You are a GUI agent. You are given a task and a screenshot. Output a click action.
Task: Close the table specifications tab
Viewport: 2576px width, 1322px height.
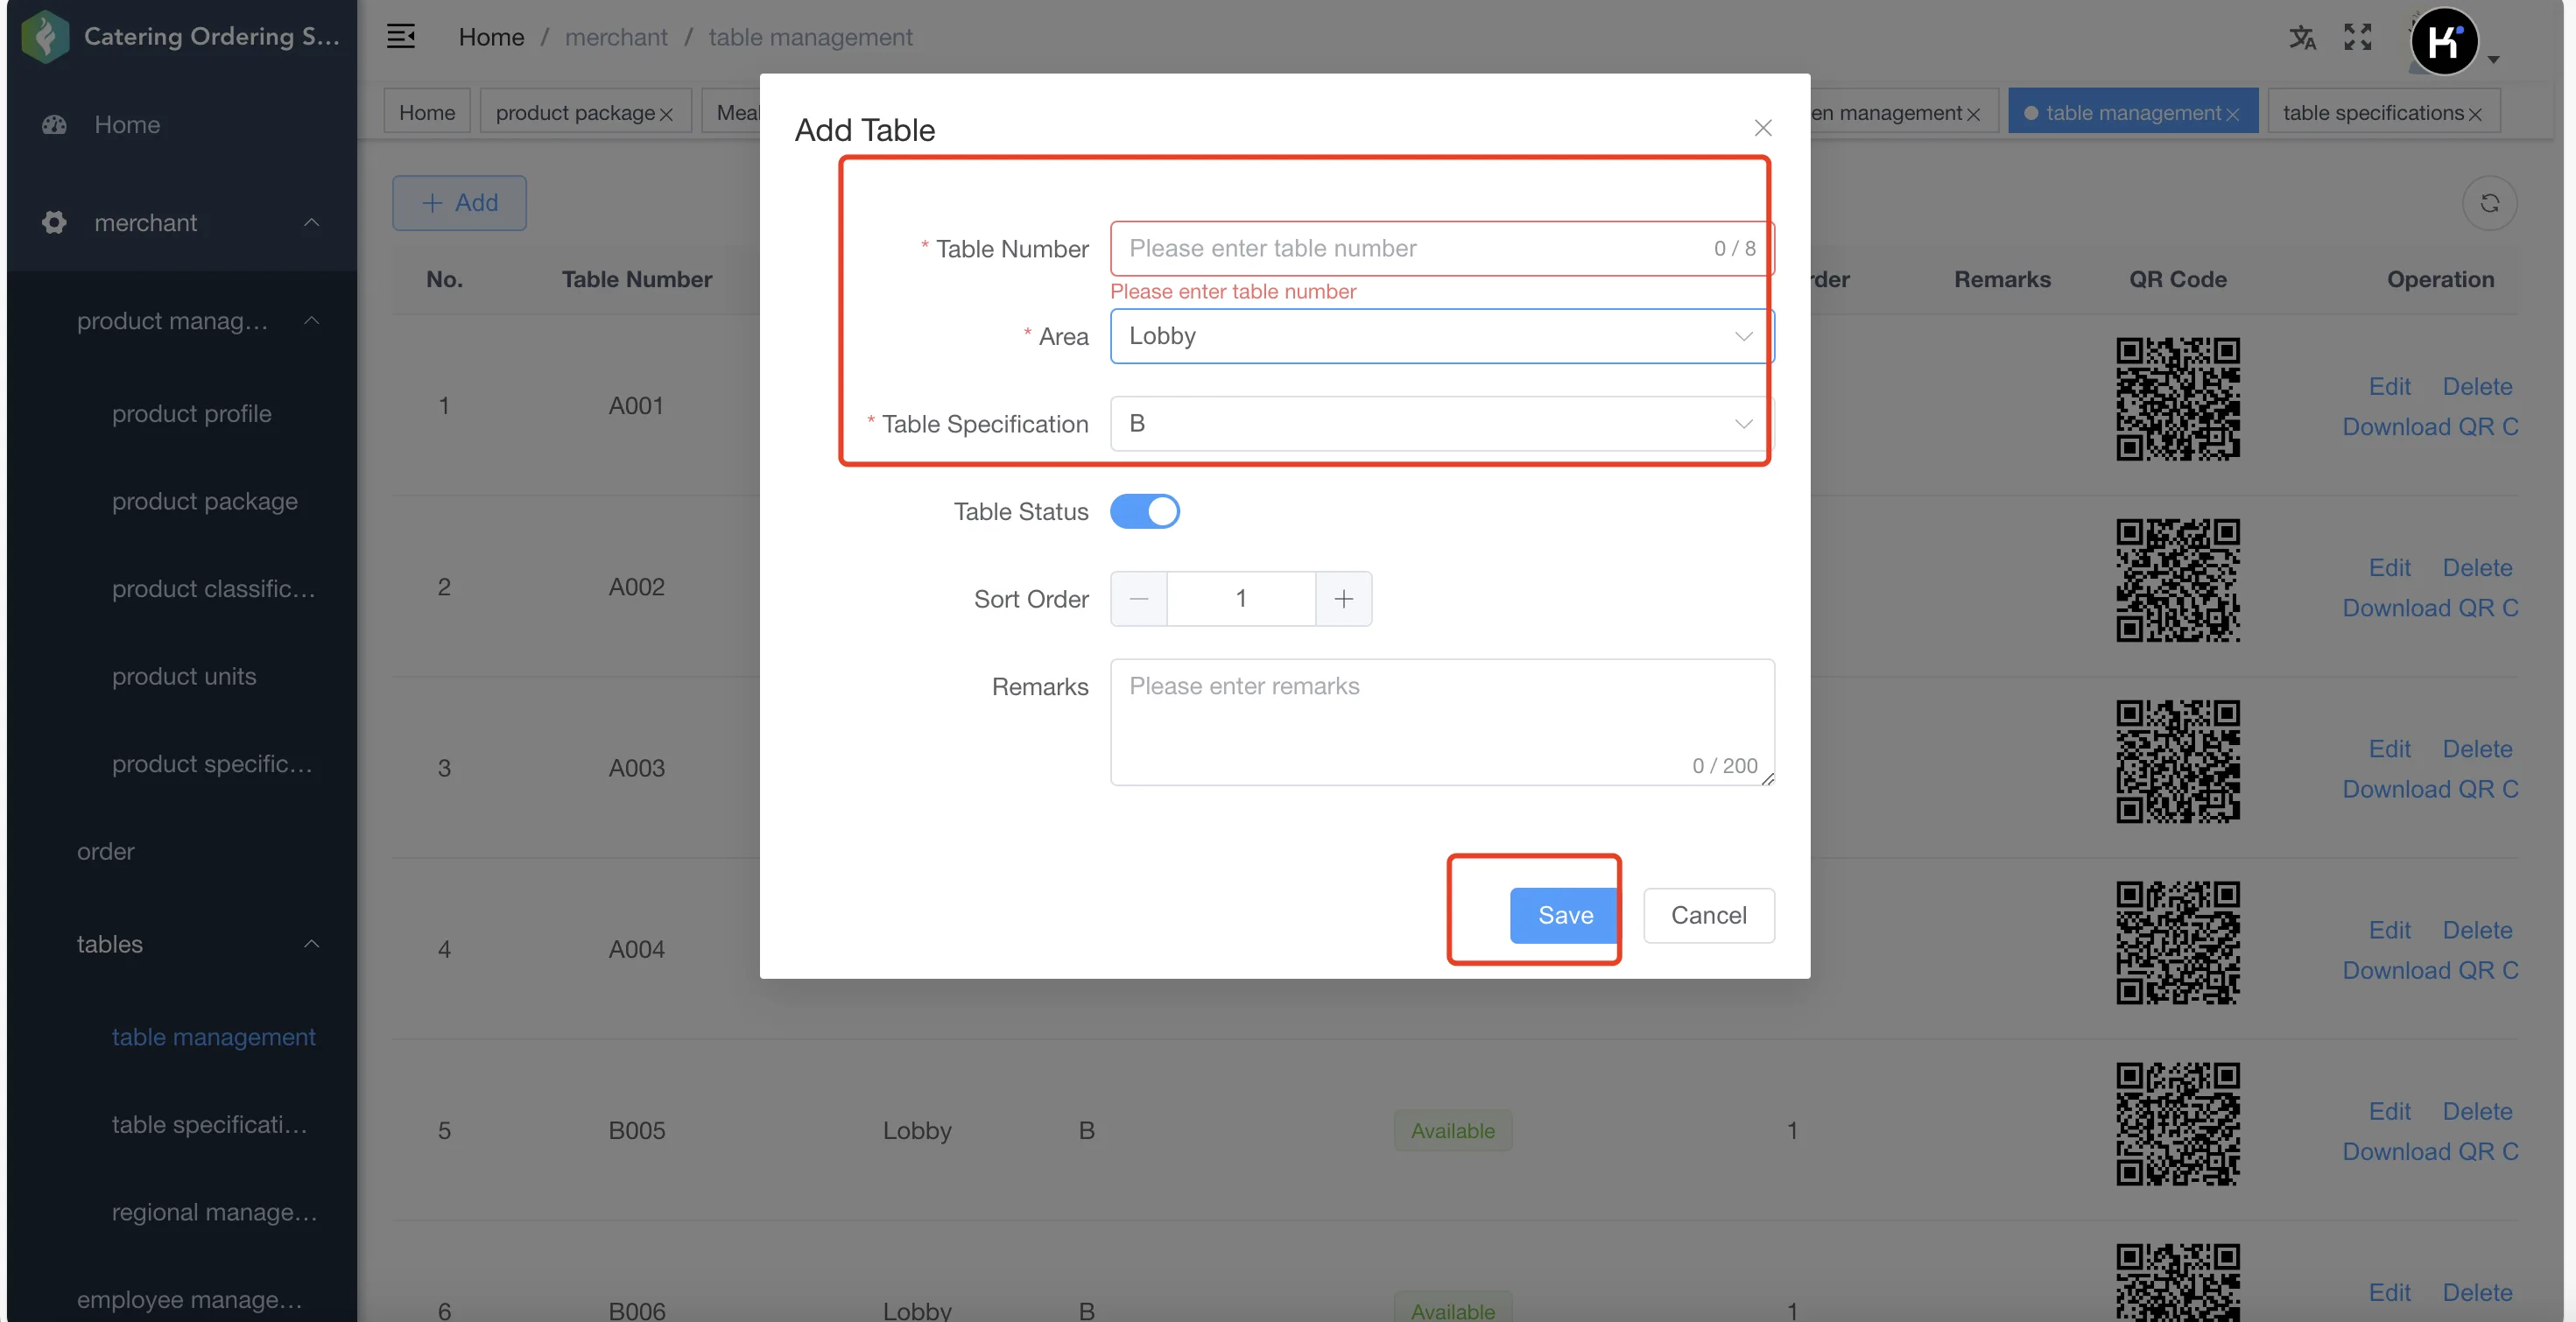coord(2475,114)
